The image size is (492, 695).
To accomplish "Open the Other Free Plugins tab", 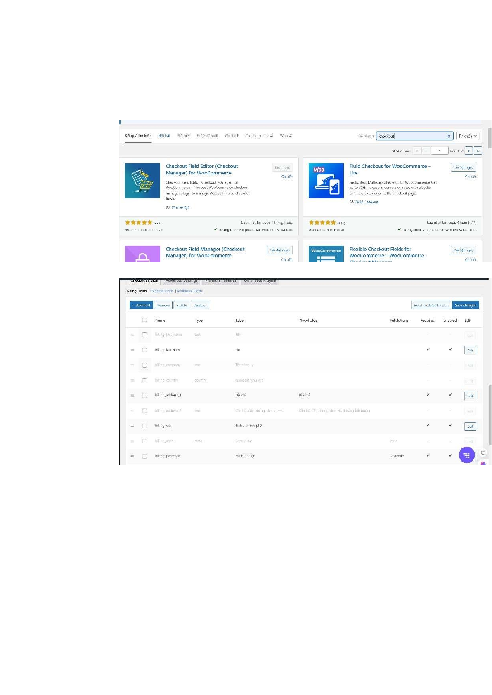I will (260, 281).
